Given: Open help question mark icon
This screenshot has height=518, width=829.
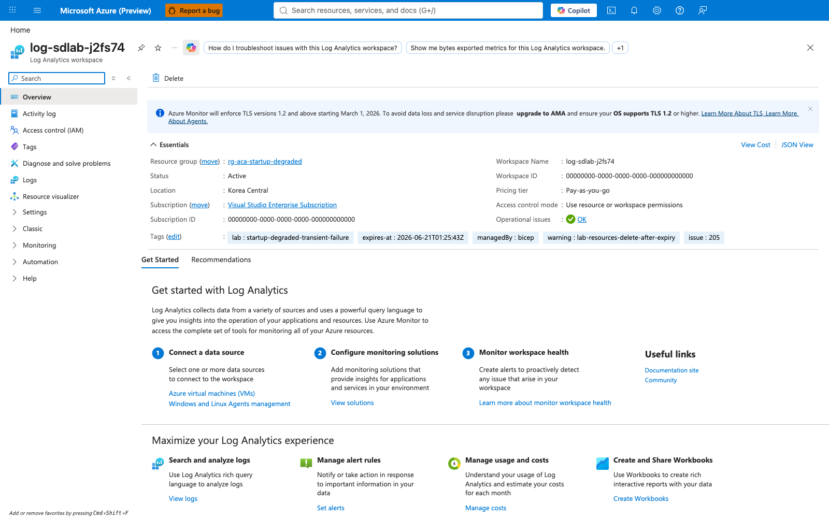Looking at the screenshot, I should click(680, 10).
